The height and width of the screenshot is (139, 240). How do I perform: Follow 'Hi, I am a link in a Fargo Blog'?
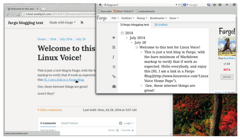(64, 80)
